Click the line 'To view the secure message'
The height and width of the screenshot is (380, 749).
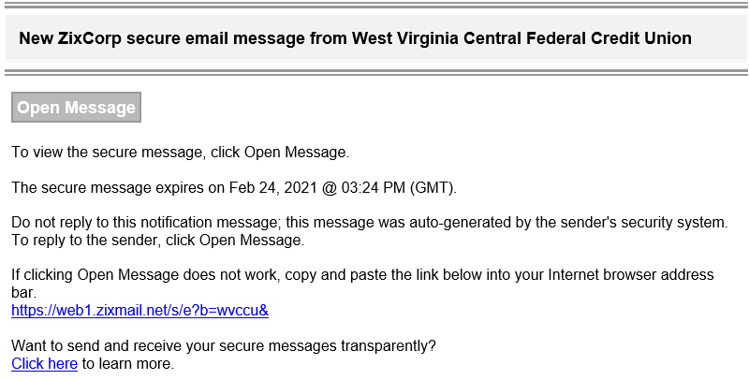pos(181,153)
